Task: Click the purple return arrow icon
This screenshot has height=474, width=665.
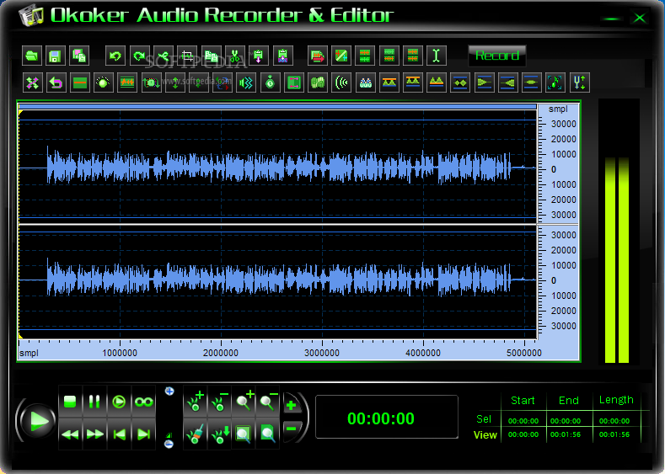Action: [x=56, y=83]
